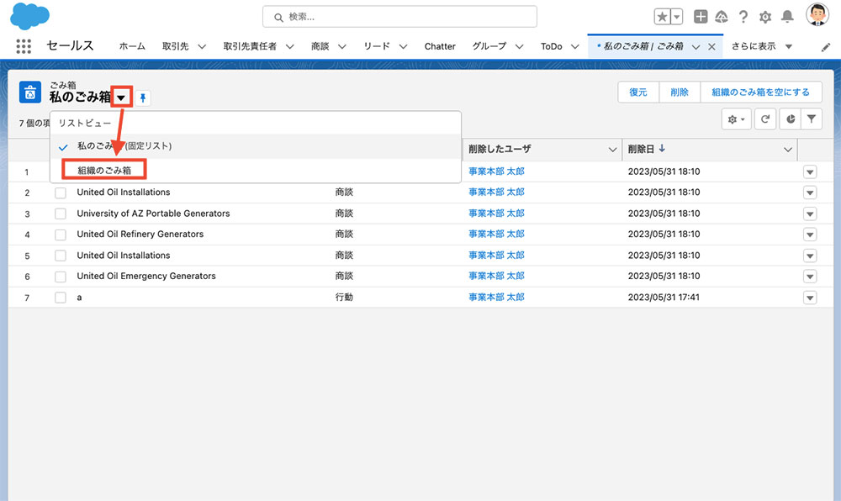This screenshot has width=841, height=501.
Task: Open 事業本部 太郎 link in row 4
Action: (x=497, y=235)
